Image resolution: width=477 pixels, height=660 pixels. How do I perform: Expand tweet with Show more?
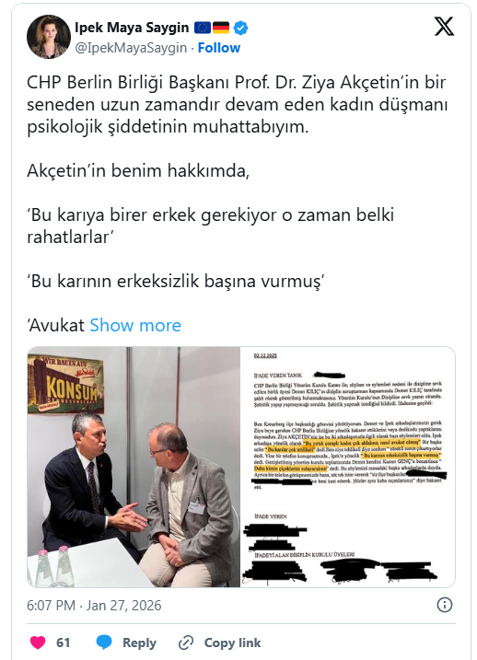[135, 325]
